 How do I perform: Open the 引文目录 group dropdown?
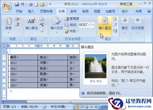[x=138, y=25]
